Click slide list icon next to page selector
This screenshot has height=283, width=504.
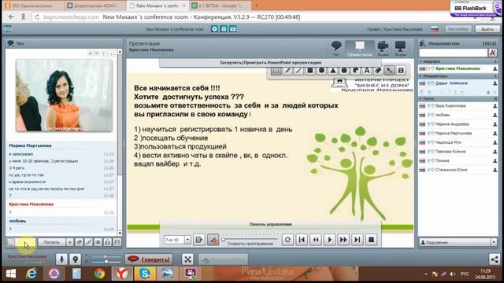coord(199,240)
